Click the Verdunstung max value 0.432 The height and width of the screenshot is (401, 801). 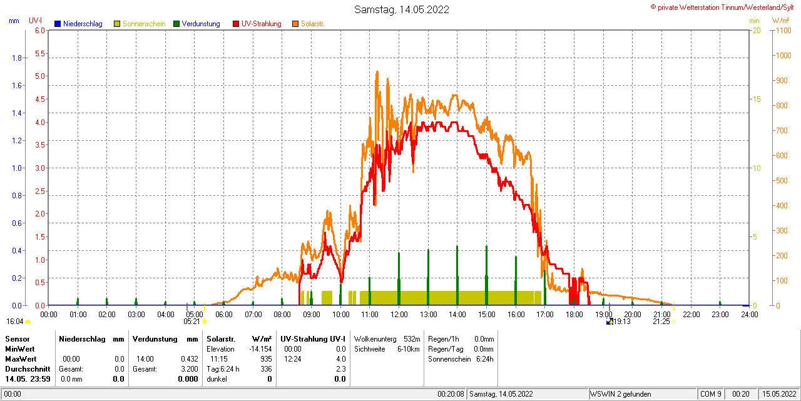click(x=188, y=358)
